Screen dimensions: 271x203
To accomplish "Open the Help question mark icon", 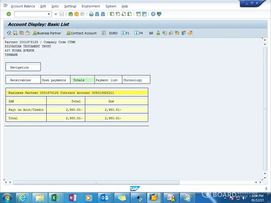I will click(153, 14).
